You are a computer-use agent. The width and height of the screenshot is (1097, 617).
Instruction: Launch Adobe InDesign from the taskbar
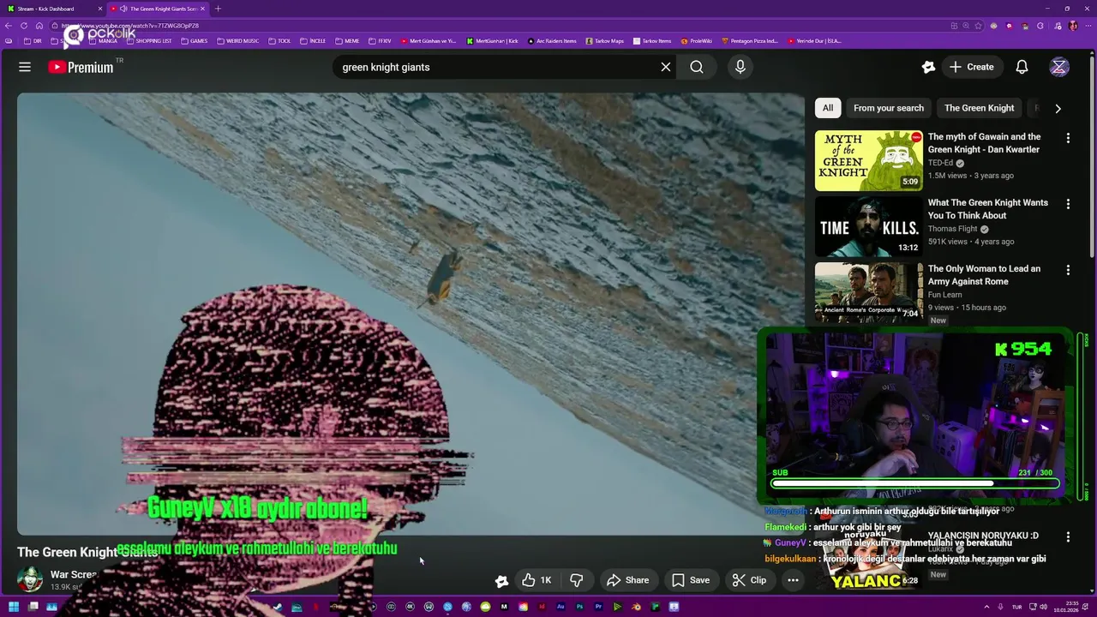point(542,607)
